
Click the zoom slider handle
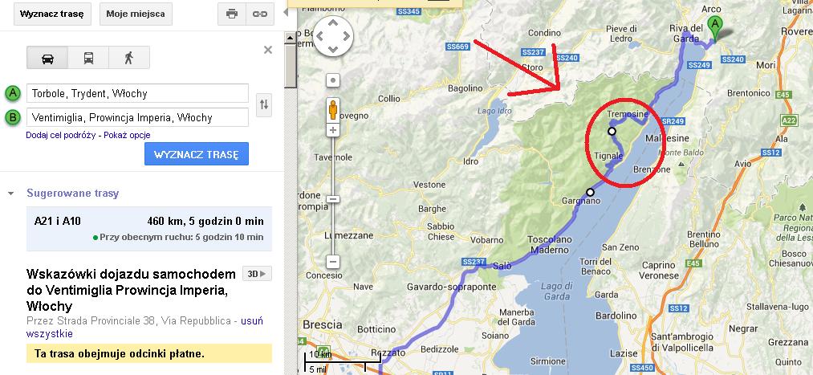pos(333,199)
